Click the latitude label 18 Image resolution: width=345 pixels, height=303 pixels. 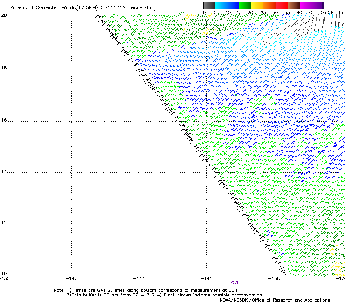[4, 68]
